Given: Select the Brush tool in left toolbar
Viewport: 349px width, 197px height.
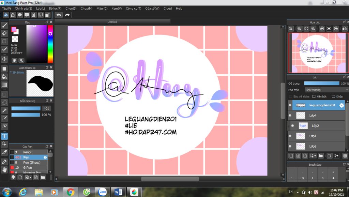Looking at the screenshot, I should tap(4, 25).
